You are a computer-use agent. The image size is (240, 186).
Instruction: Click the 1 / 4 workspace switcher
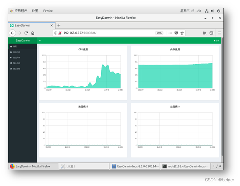coord(217,166)
